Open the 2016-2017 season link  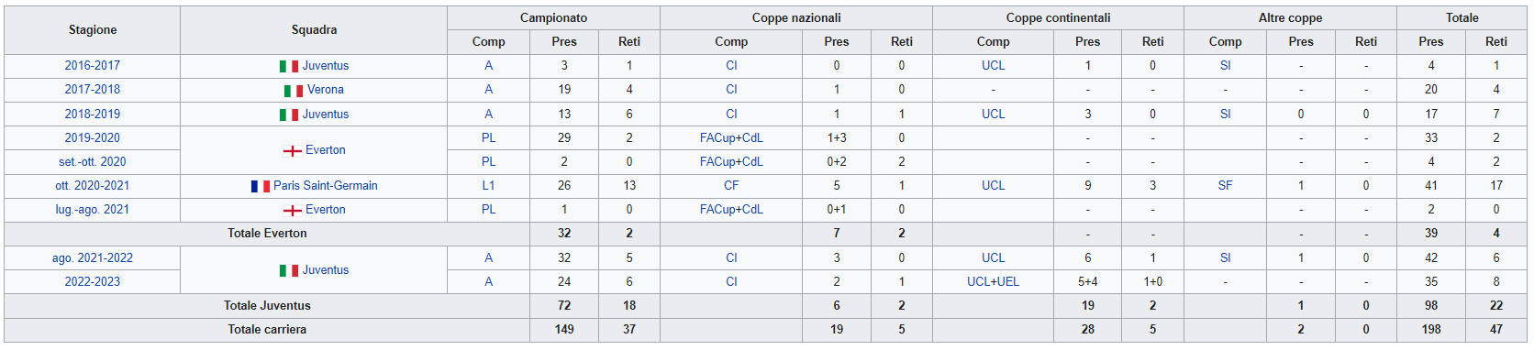92,66
